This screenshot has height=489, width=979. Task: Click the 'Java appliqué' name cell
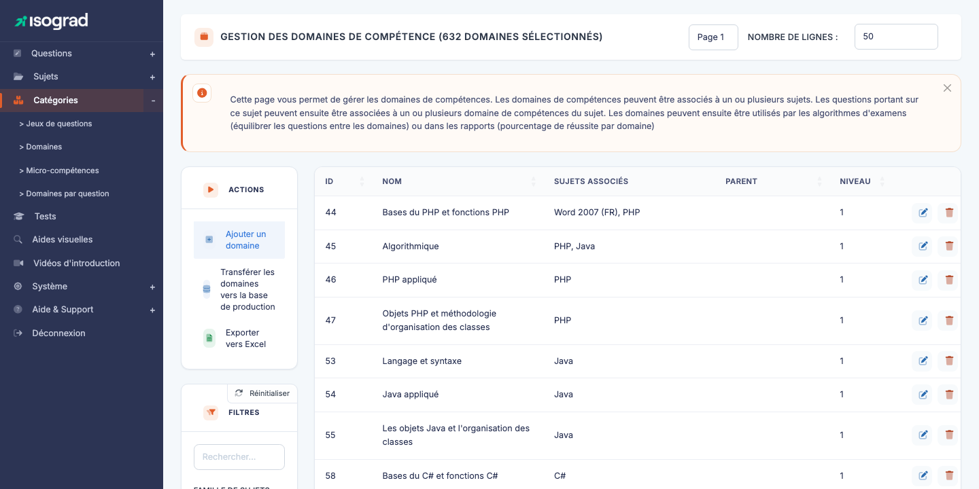(x=411, y=395)
